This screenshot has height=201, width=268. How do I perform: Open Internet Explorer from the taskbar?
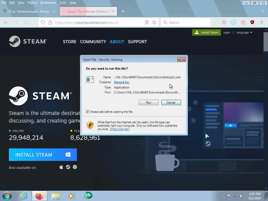[23, 196]
